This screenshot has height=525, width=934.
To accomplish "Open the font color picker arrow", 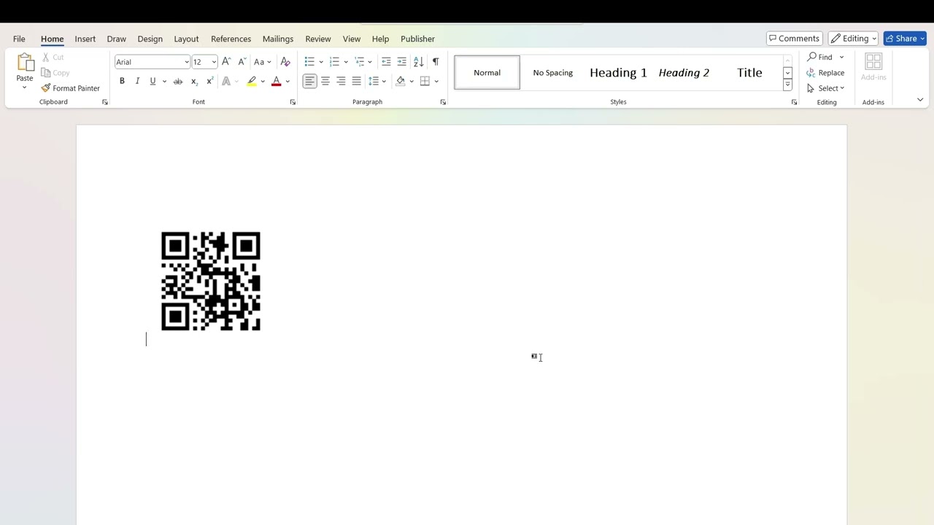I will coord(287,82).
